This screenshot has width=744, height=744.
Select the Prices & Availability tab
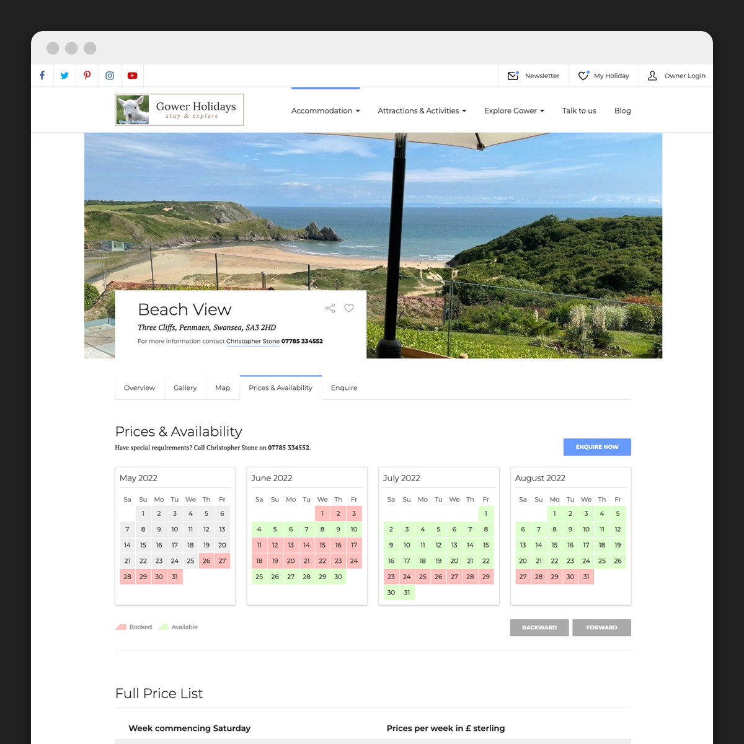click(x=281, y=387)
